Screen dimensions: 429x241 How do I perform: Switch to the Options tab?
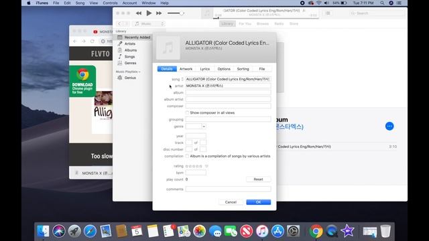224,69
